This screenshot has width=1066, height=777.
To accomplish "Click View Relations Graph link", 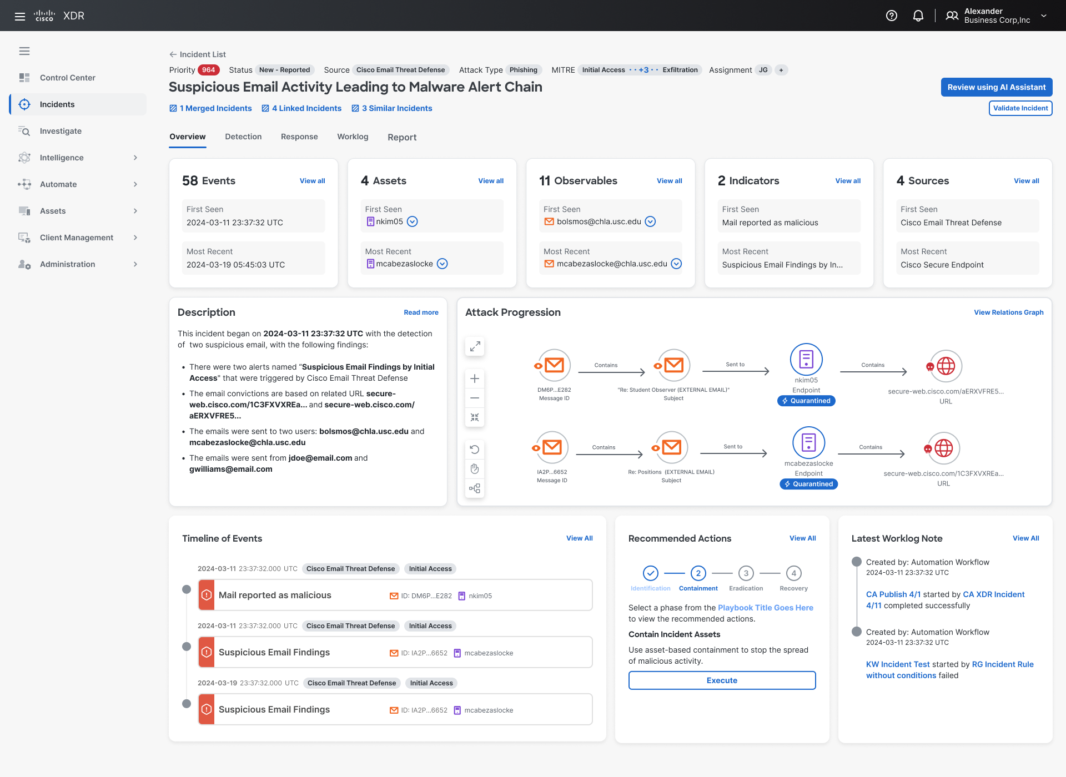I will click(x=1009, y=312).
